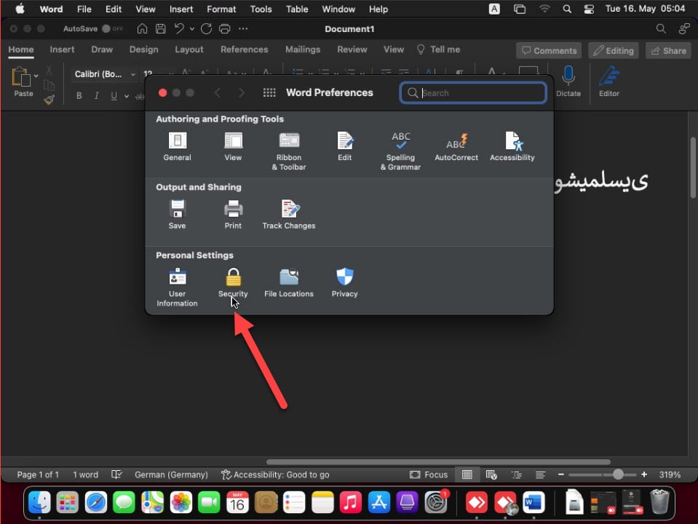Switch to Outline view icon
The image size is (698, 524).
coord(516,475)
